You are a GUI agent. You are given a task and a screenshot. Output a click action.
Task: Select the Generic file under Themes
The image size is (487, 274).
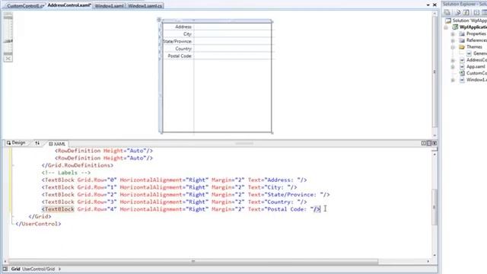tap(480, 53)
